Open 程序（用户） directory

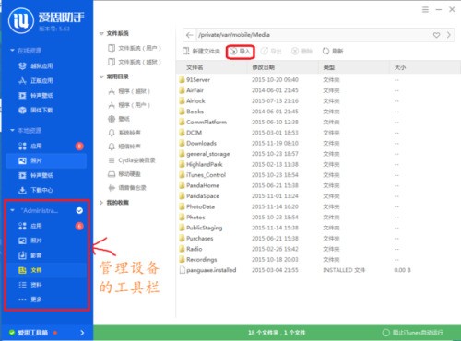129,105
